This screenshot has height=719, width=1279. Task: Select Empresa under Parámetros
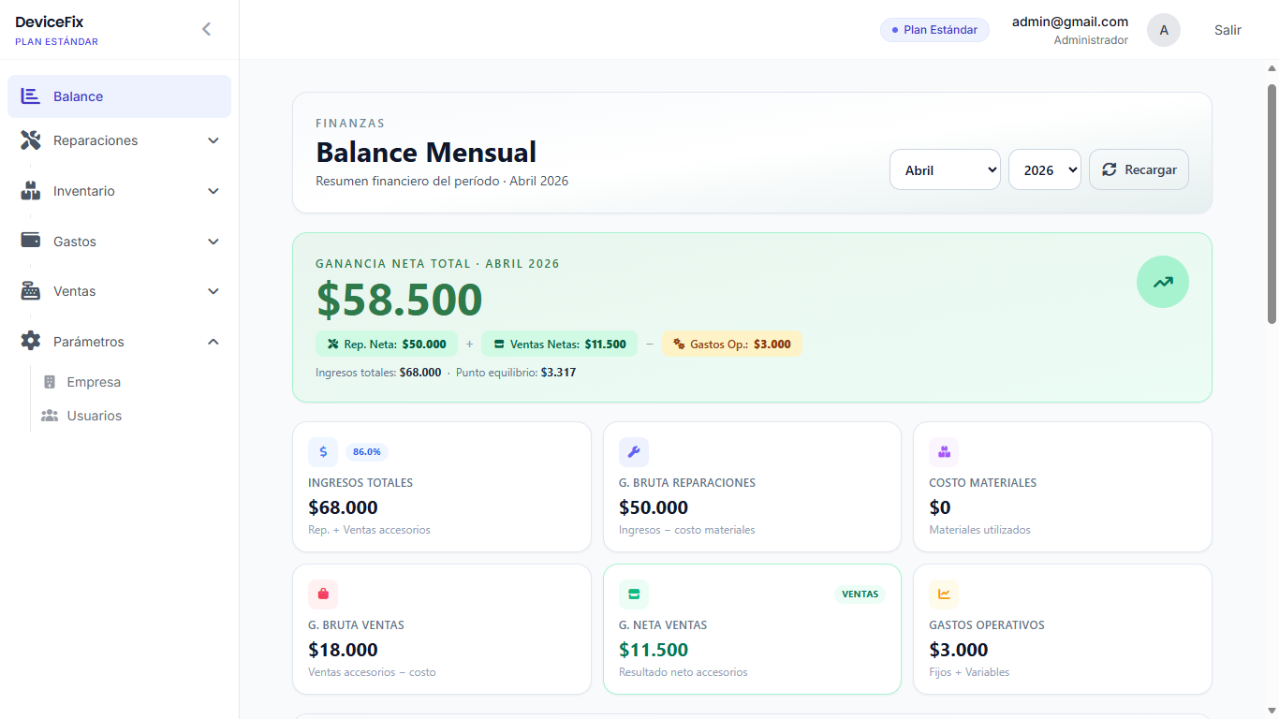click(95, 382)
